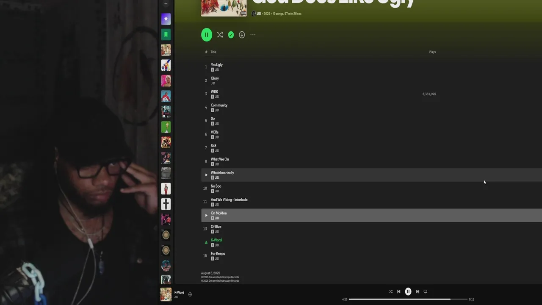The height and width of the screenshot is (305, 542).
Task: Click the album cover art in the header
Action: 224,8
